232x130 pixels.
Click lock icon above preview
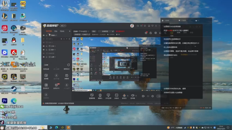[x=151, y=33]
